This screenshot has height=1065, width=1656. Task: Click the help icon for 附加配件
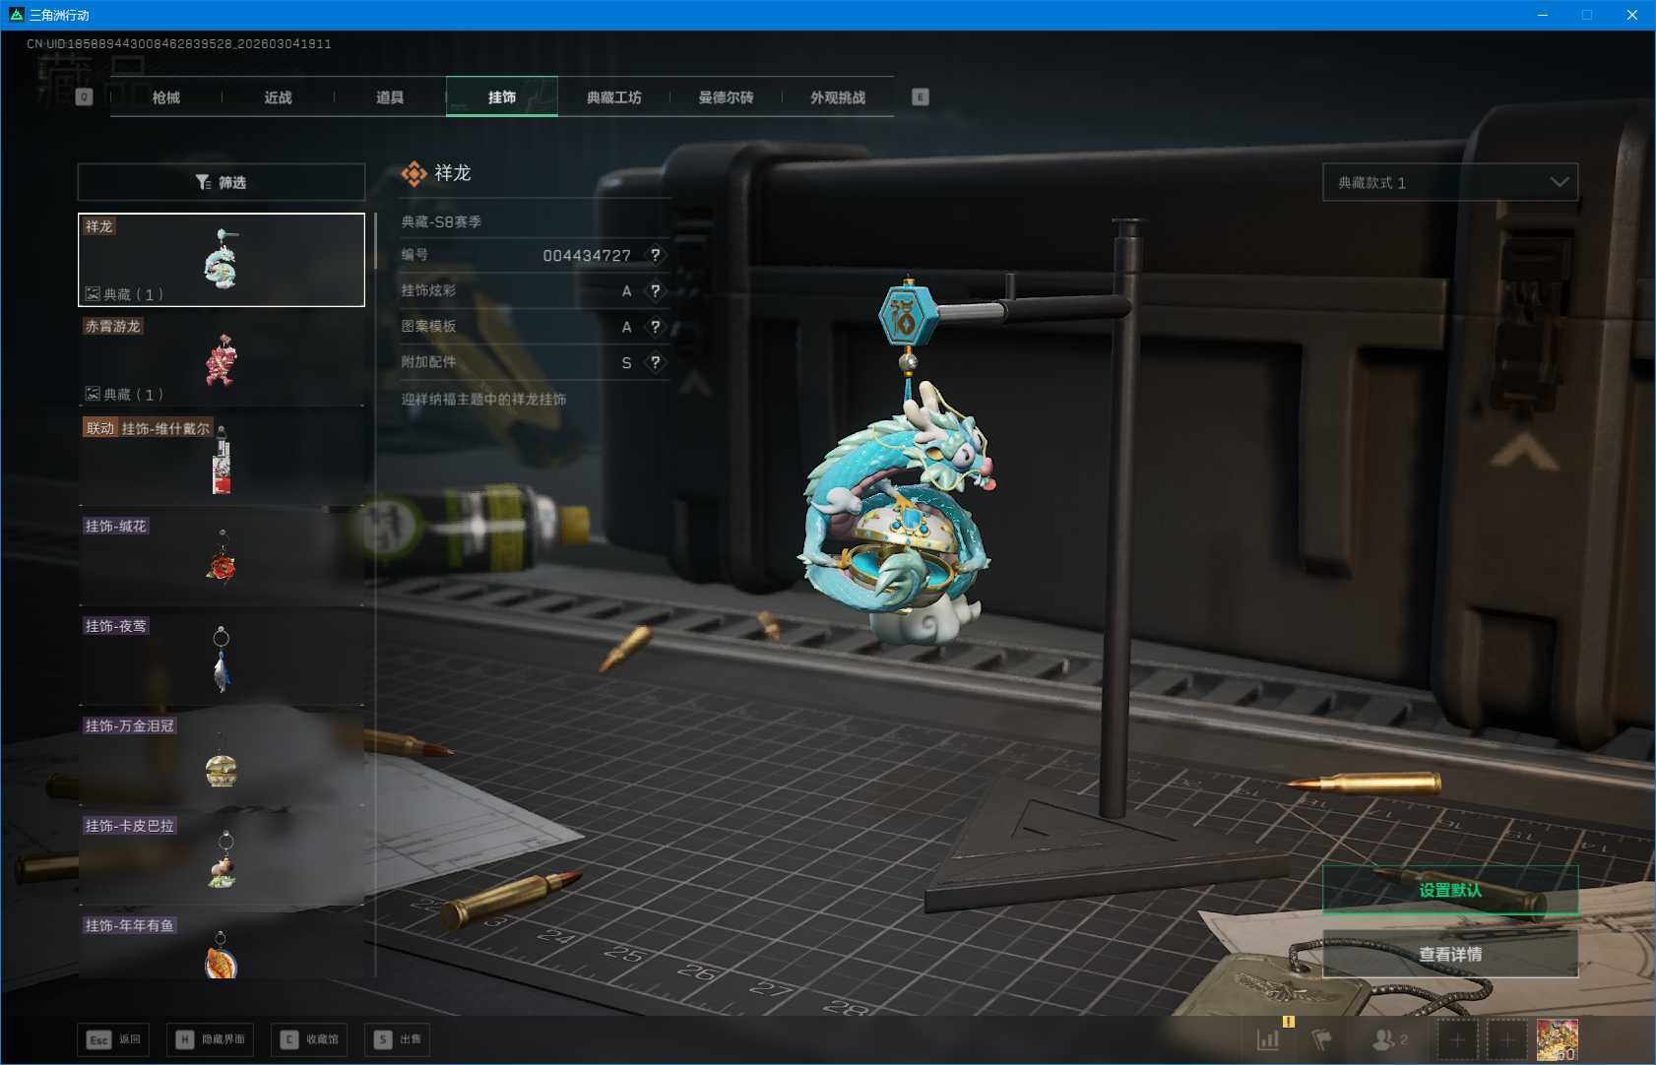[x=655, y=362]
